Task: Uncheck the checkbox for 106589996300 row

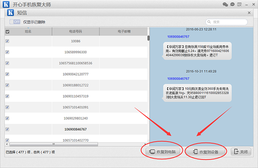Action: click(x=7, y=52)
